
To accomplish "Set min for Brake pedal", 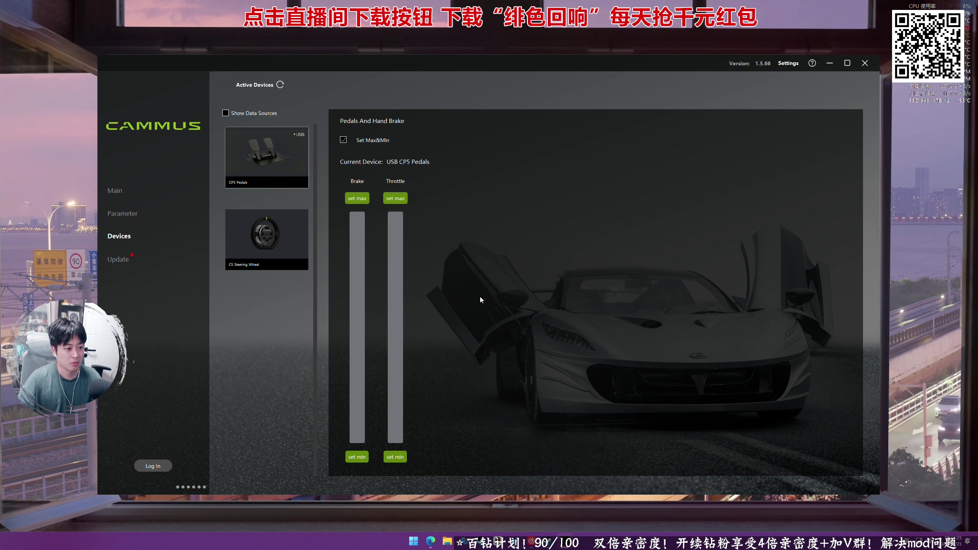I will [357, 457].
